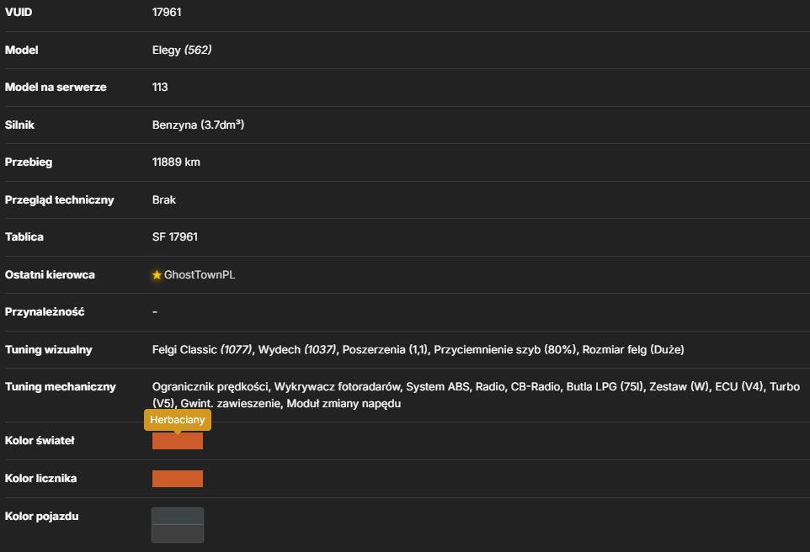
Task: Click the gold star next to GhostTownPL
Action: tap(157, 274)
